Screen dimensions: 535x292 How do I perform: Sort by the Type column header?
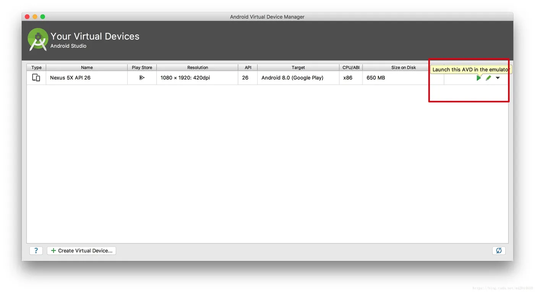click(36, 67)
